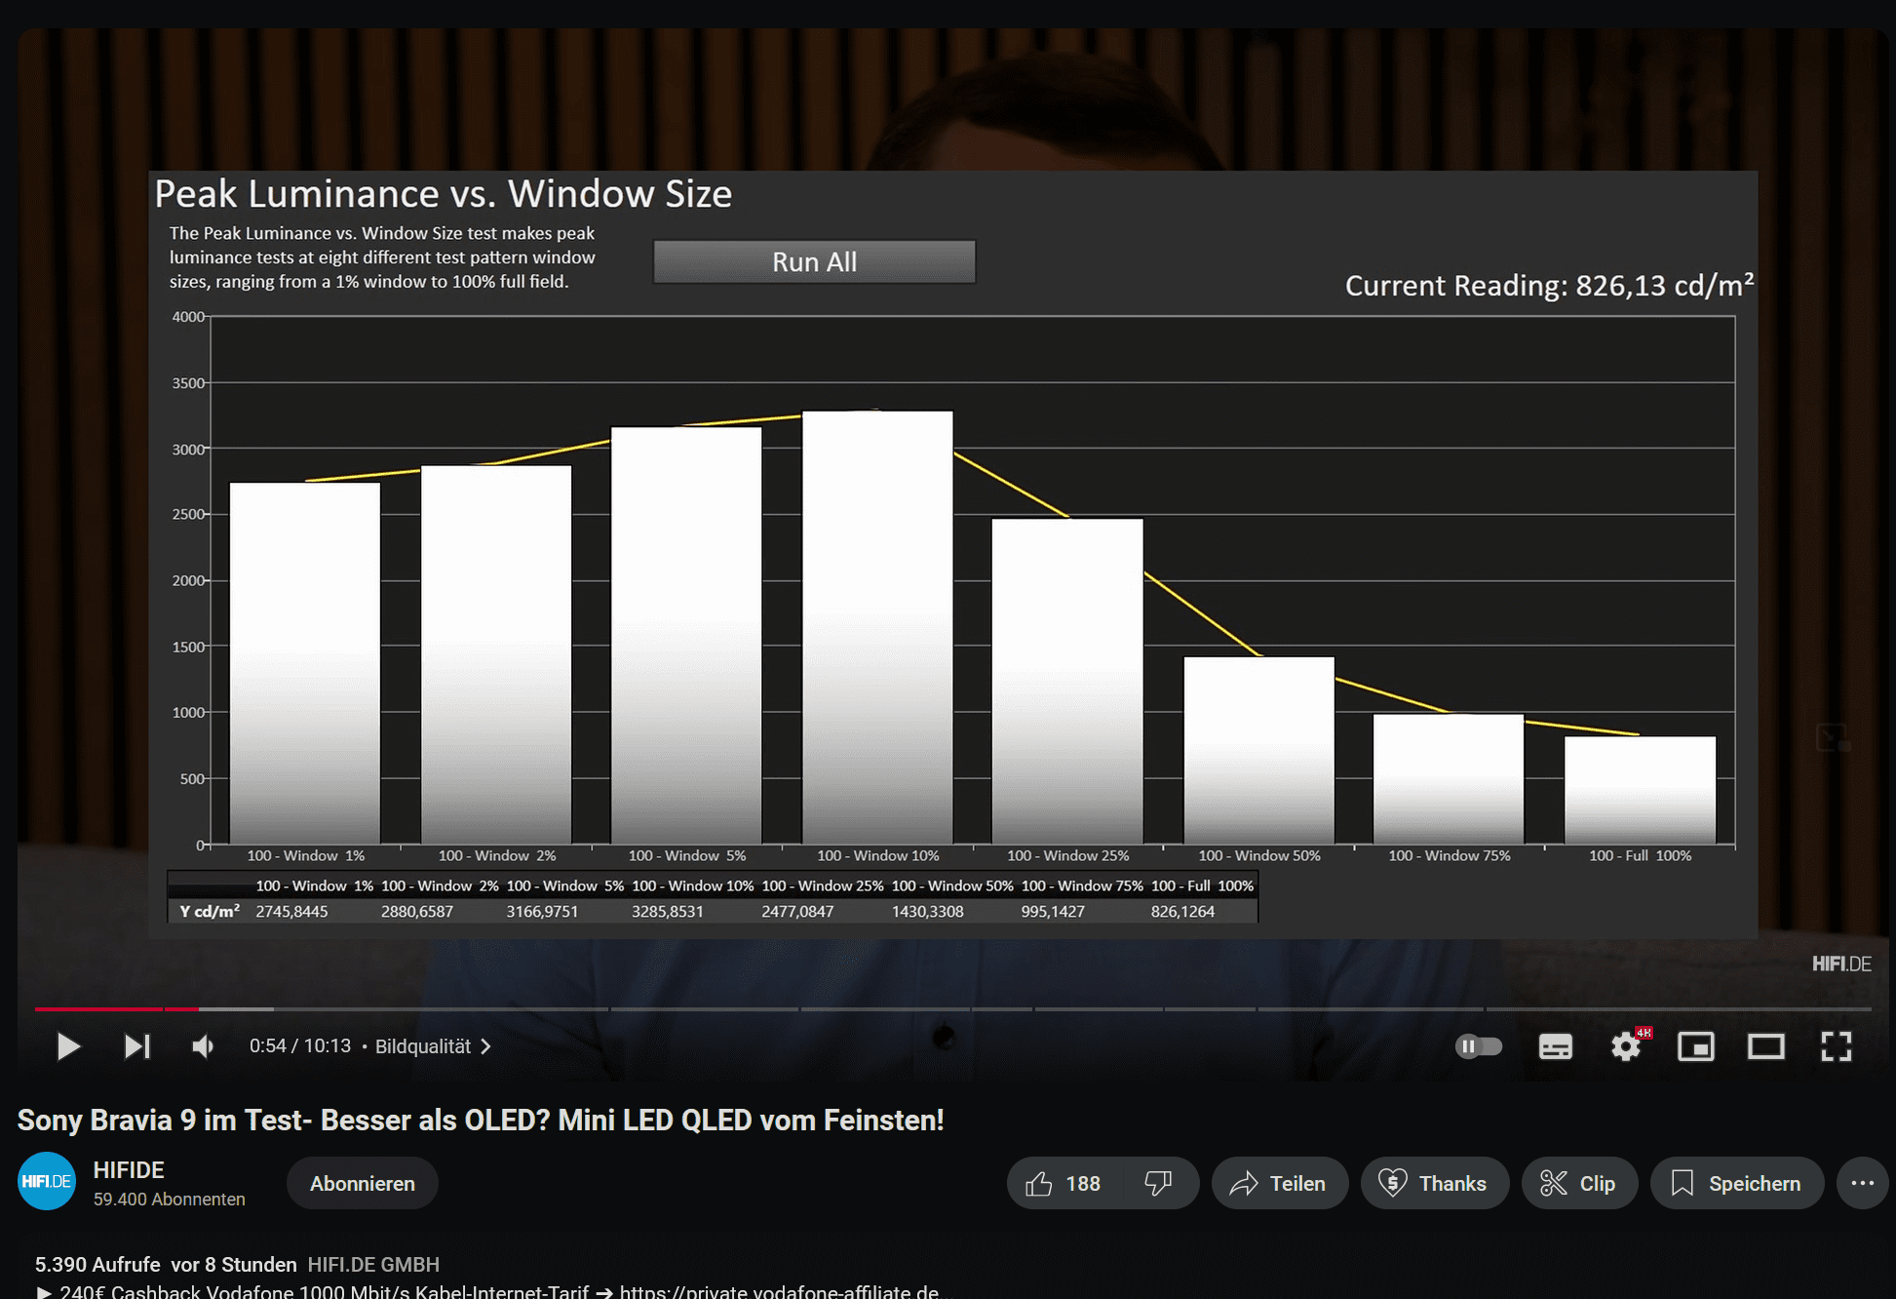1896x1299 pixels.
Task: Click the 59.400 Abonnenten subscriber count
Action: 170,1199
